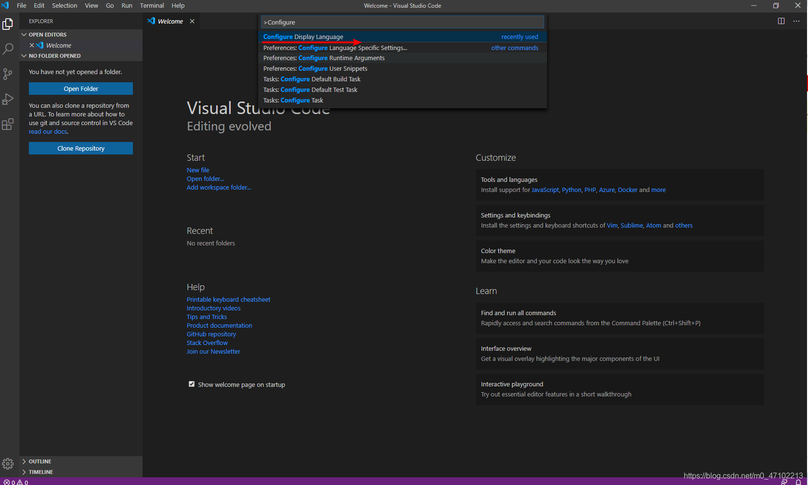Open the Help menu
The width and height of the screenshot is (808, 485).
click(178, 5)
